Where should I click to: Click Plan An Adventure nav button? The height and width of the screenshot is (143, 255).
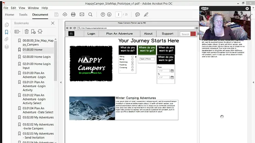pos(119,34)
